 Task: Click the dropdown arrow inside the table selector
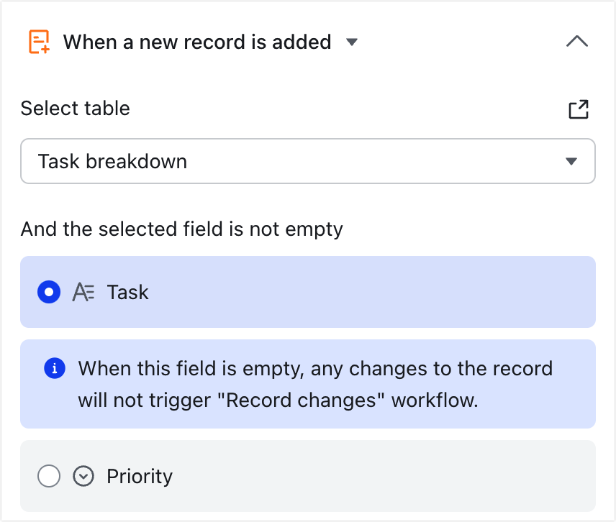click(x=572, y=161)
